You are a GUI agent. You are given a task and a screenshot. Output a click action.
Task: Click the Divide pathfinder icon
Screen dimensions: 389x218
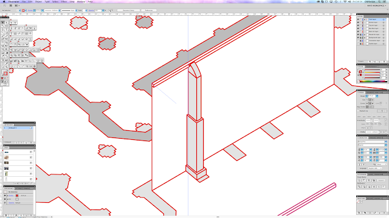[359, 187]
